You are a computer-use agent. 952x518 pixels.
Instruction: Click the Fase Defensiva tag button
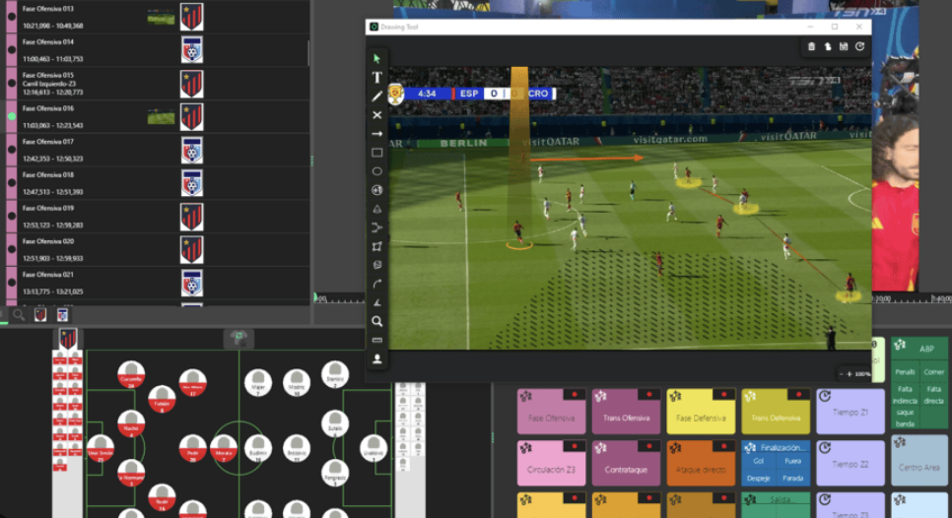pos(701,412)
